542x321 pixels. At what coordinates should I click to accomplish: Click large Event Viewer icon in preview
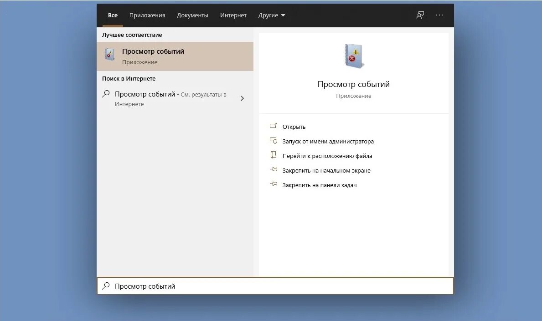354,56
